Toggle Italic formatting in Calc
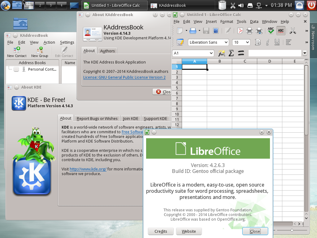Image resolution: width=317 pixels, height=238 pixels. pos(267,42)
